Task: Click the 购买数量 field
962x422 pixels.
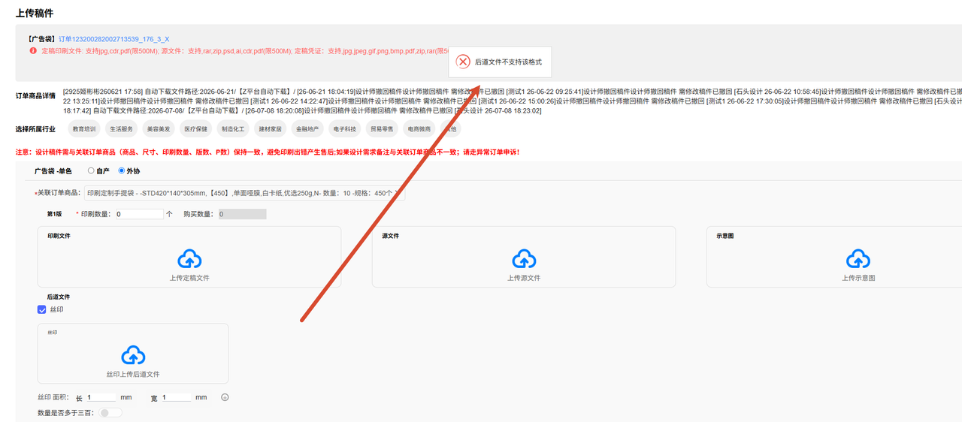Action: (x=242, y=214)
